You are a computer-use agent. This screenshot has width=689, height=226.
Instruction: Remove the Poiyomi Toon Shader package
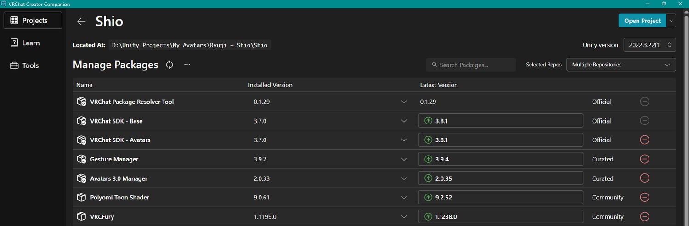click(644, 198)
